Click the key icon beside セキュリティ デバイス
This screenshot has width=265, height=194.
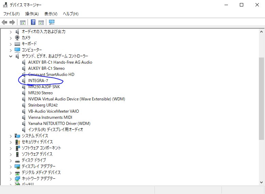pos(18,142)
